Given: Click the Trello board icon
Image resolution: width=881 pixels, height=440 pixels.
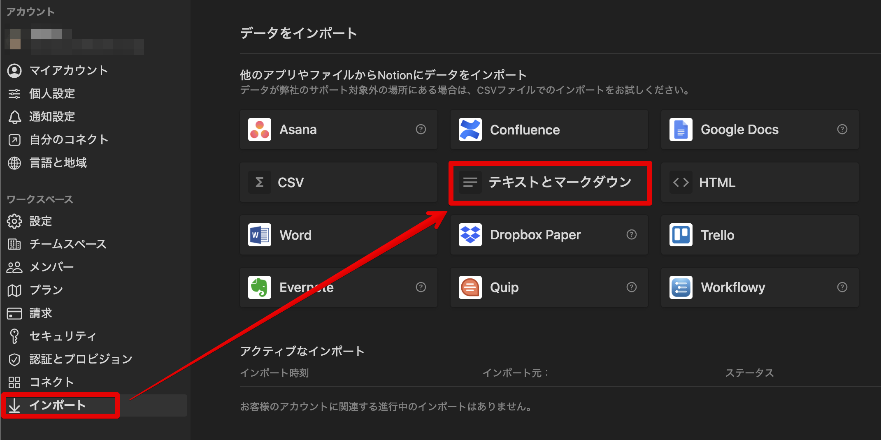Looking at the screenshot, I should click(x=681, y=235).
